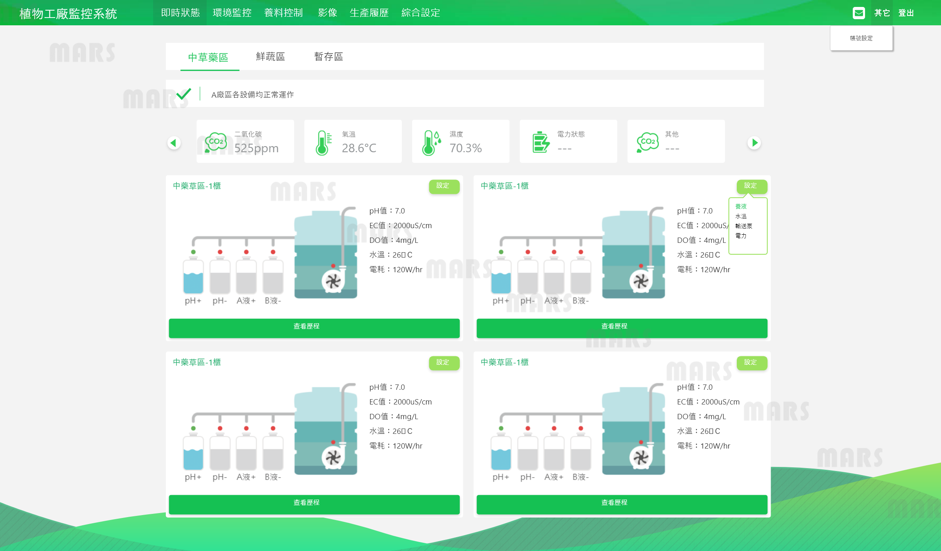Click the CO2 cloud icon on 二氧化碳 card
Screen dimensions: 941x551
[216, 142]
